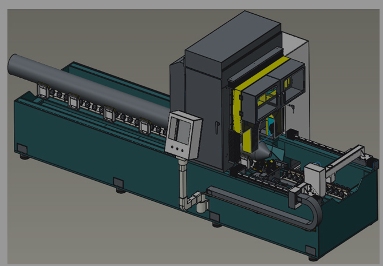Select the black ventilation grille below yellow panel
This screenshot has height=266, width=383.
coord(234,146)
